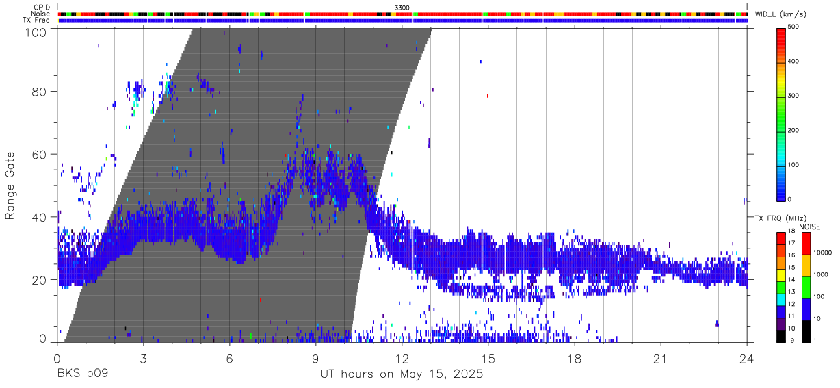Click the 18 tick on the UT hours axis
Image resolution: width=840 pixels, height=388 pixels.
tap(575, 359)
